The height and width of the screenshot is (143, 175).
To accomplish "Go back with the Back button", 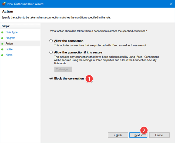I will 118,135.
